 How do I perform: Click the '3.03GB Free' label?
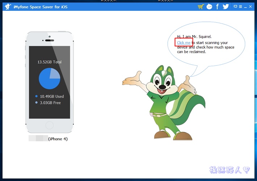pyautogui.click(x=50, y=103)
